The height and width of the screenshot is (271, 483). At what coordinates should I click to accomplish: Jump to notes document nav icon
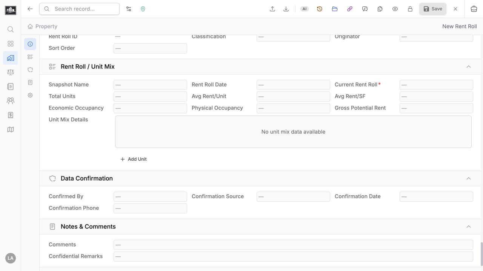click(x=30, y=82)
